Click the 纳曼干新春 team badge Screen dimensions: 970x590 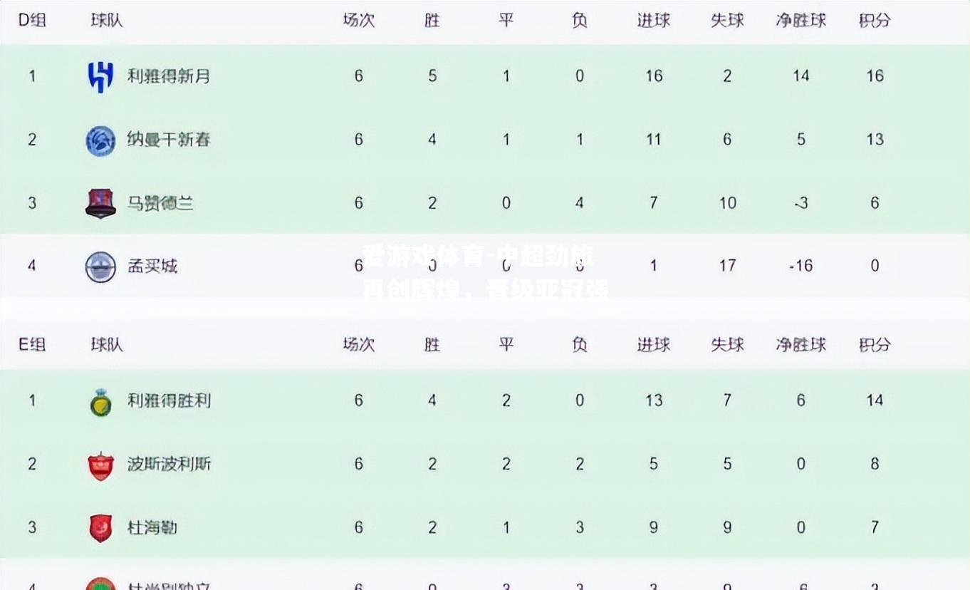click(100, 140)
